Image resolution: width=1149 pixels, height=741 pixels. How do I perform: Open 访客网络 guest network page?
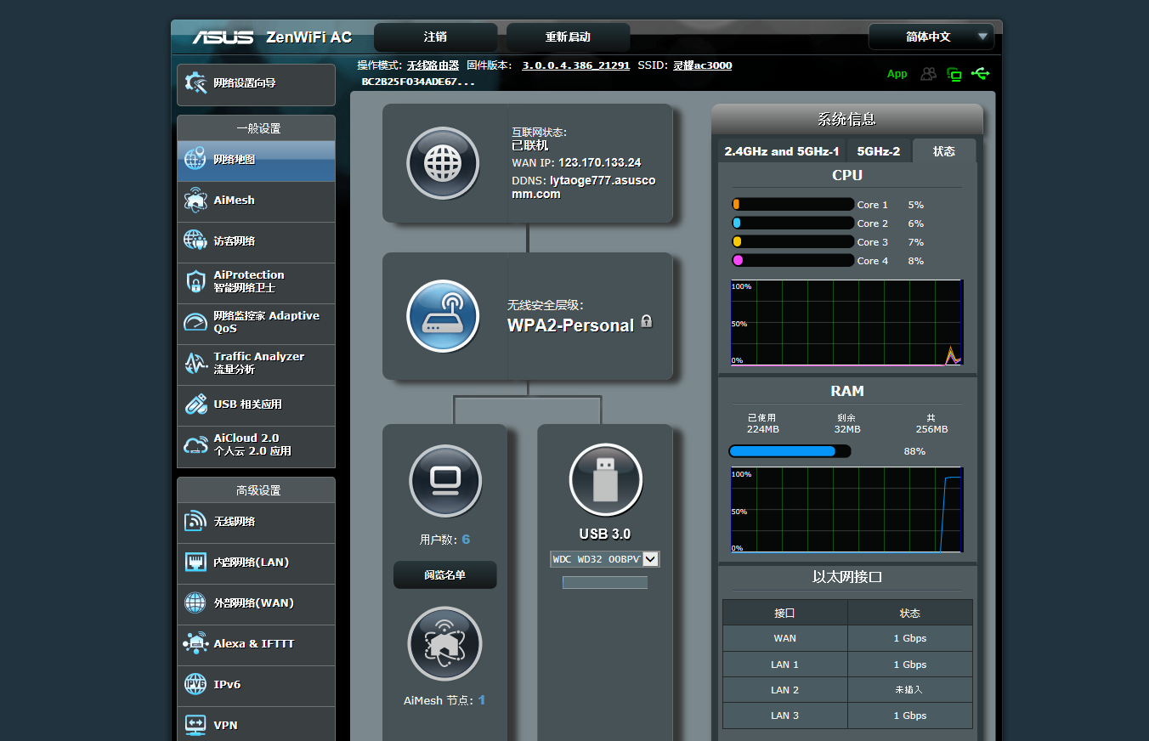point(256,241)
